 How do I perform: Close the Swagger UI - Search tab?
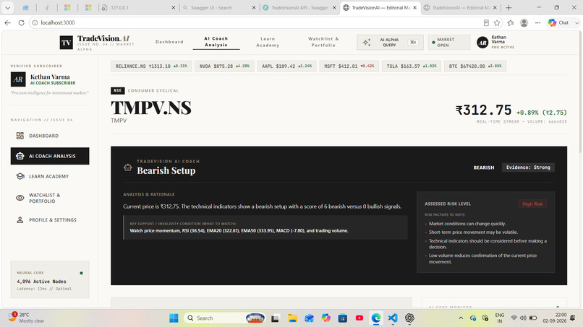(x=254, y=7)
